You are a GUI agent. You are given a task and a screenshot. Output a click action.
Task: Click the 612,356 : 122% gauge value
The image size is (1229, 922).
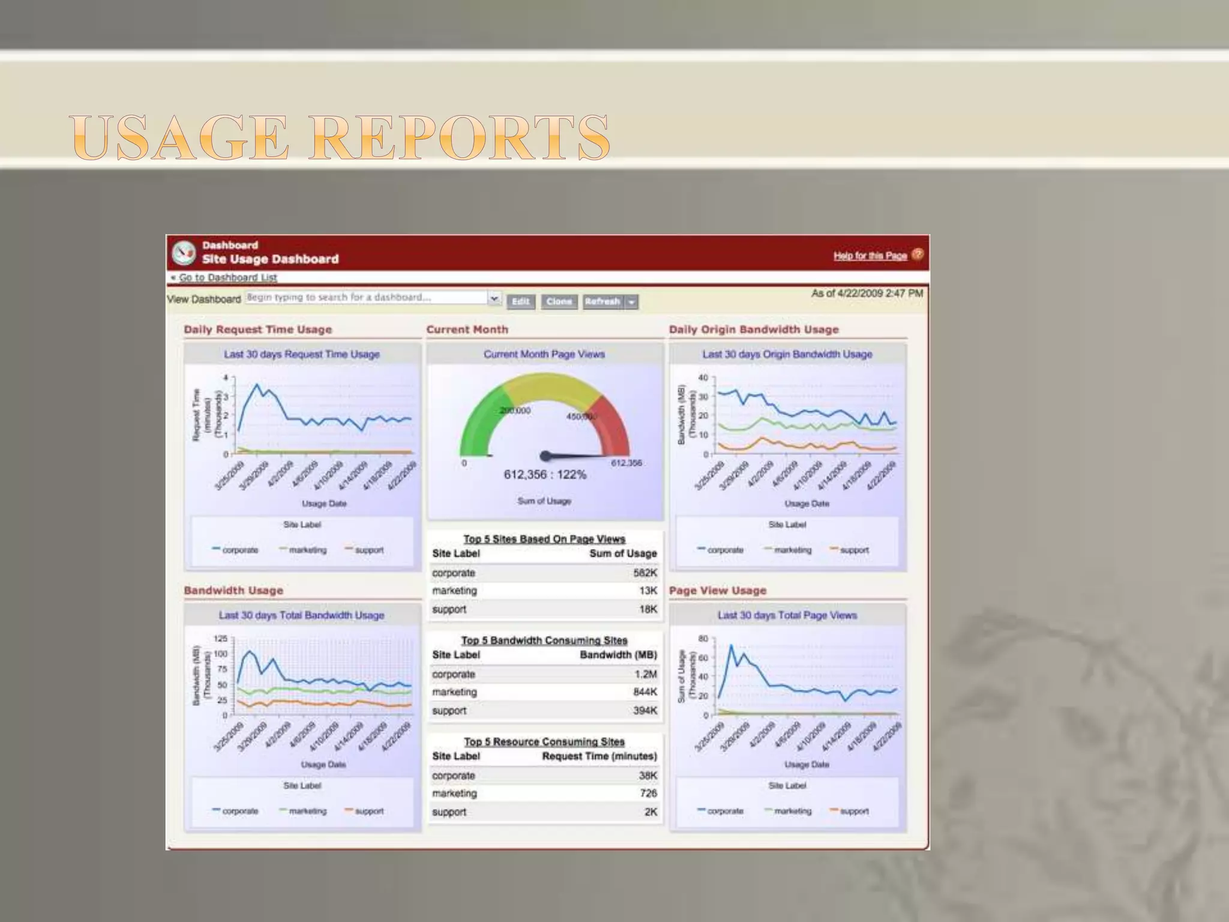[x=545, y=475]
